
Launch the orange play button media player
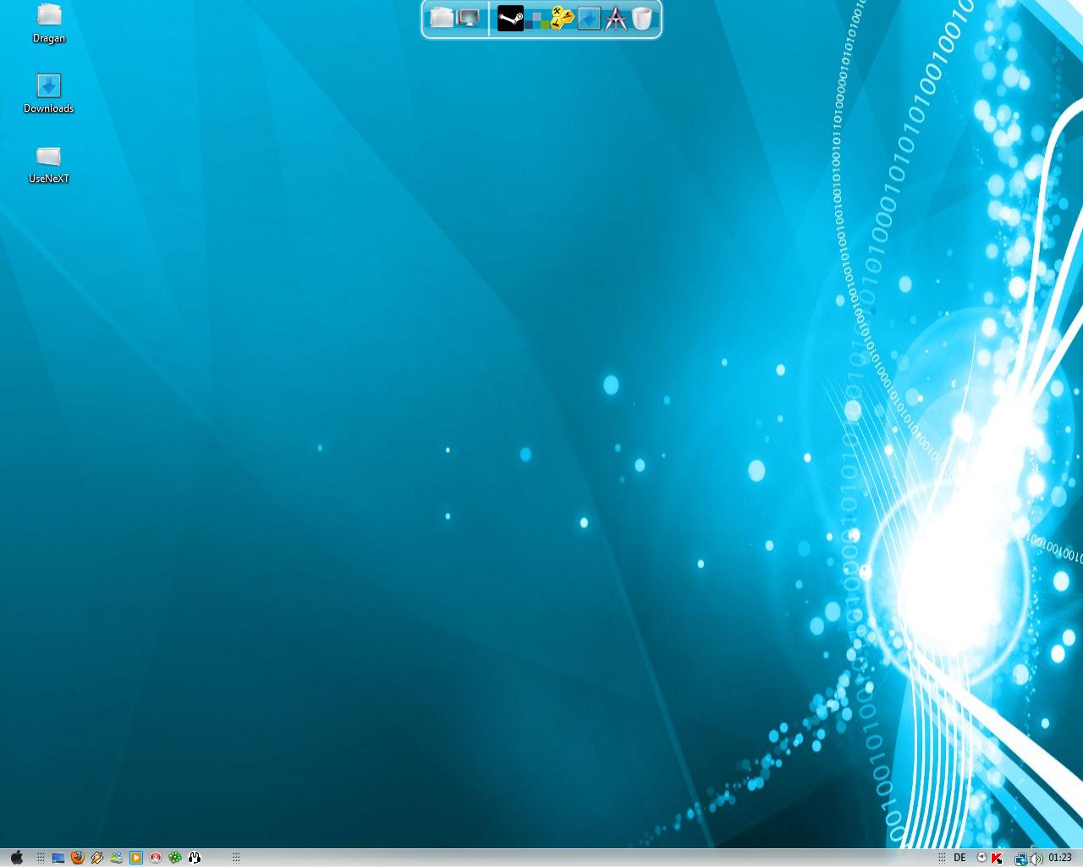click(x=136, y=858)
